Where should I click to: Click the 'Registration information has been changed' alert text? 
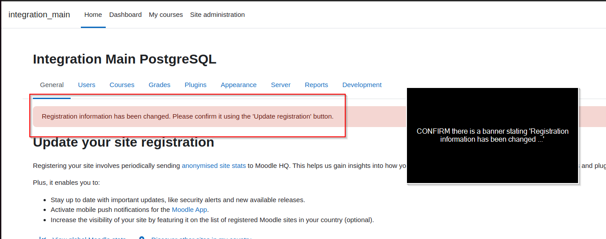tap(187, 116)
